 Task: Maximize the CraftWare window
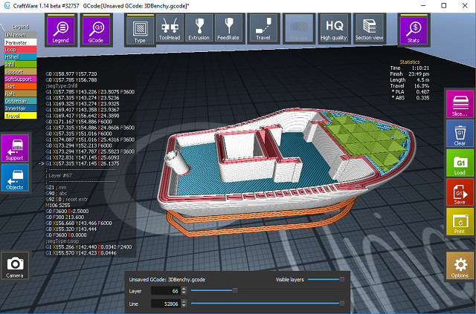coord(444,5)
